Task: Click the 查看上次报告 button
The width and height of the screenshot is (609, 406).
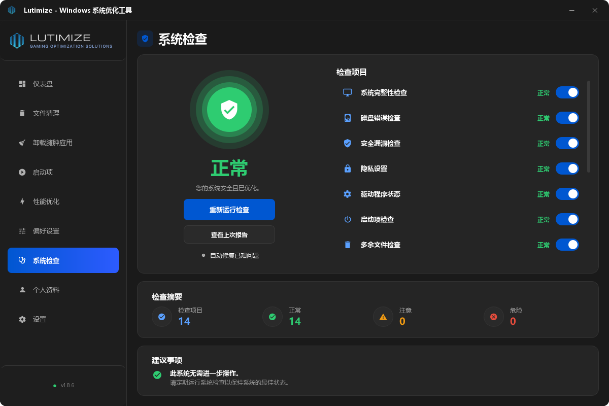Action: 229,234
